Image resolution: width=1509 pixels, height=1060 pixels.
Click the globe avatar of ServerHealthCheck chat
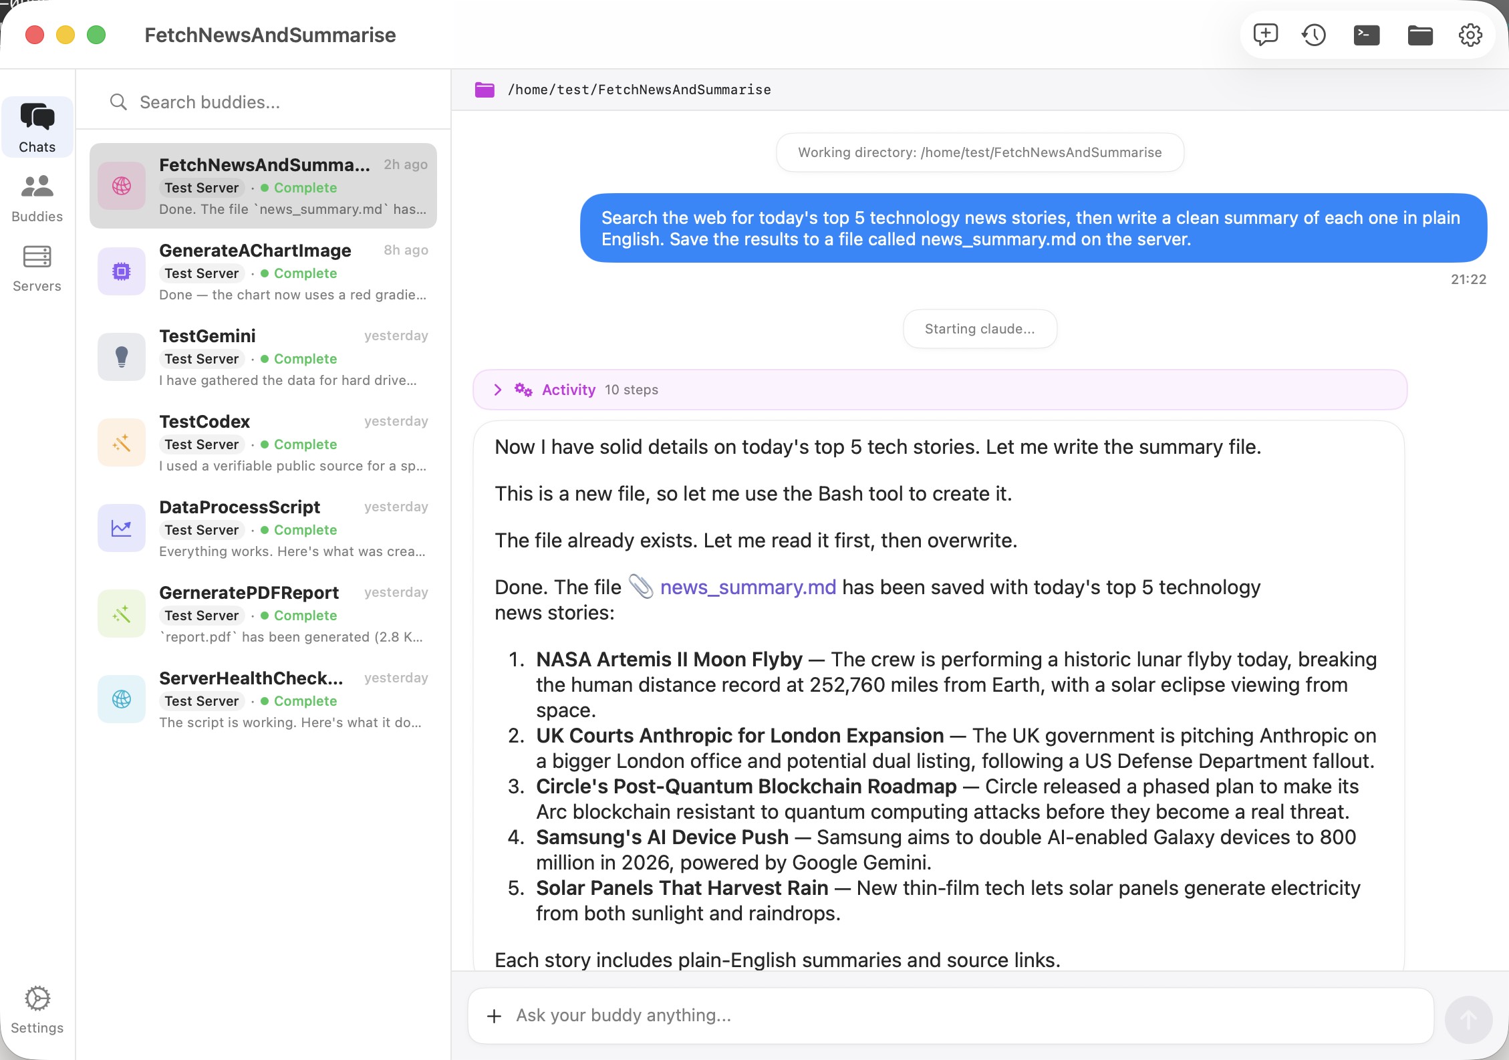(x=122, y=699)
